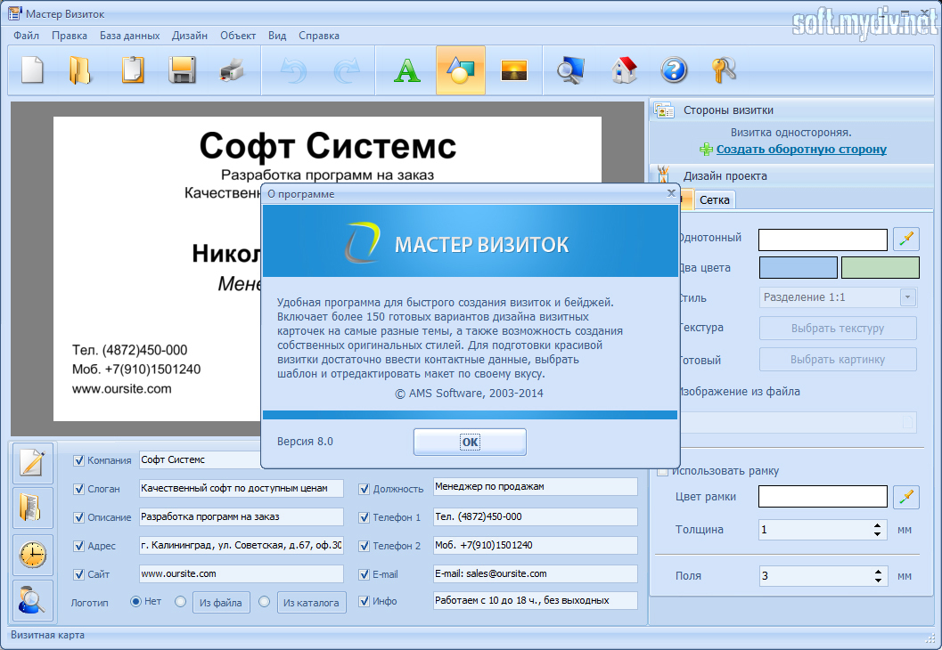Confirm the О программе dialog with OK
This screenshot has width=942, height=650.
(x=470, y=442)
